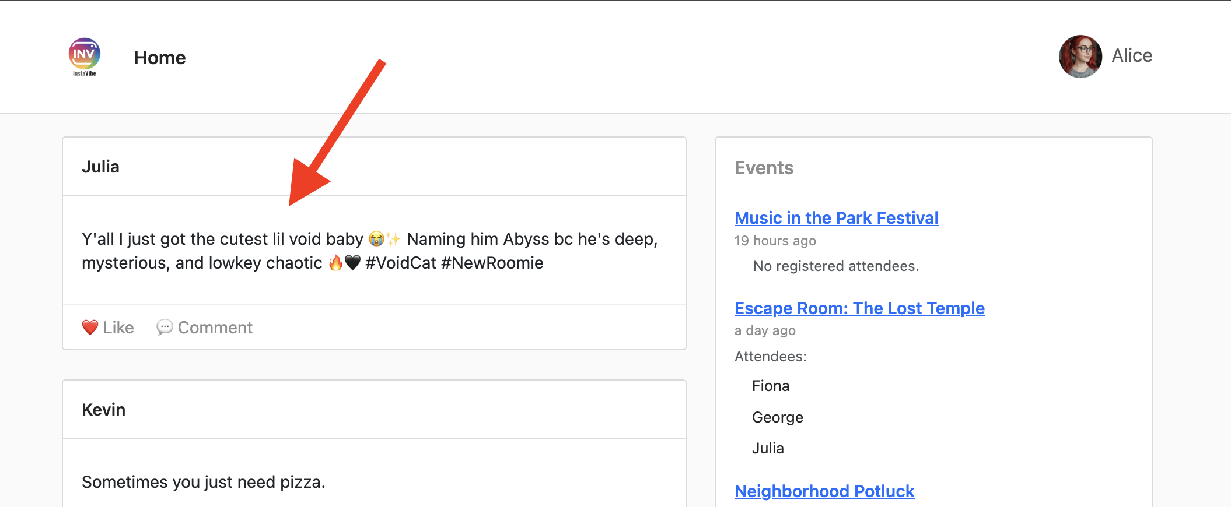This screenshot has width=1231, height=507.
Task: Click Julia's name in post header
Action: [100, 167]
